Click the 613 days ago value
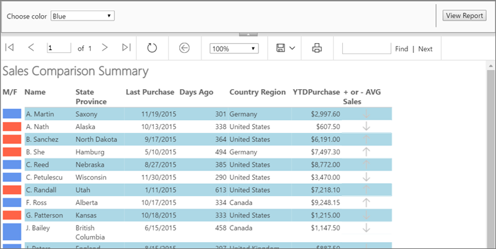Viewport: 496px width, 249px height. [221, 190]
